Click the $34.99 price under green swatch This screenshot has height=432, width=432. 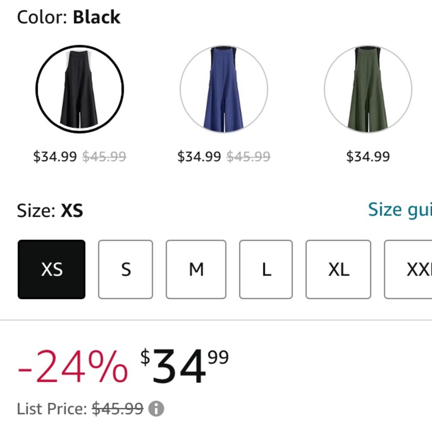(368, 156)
